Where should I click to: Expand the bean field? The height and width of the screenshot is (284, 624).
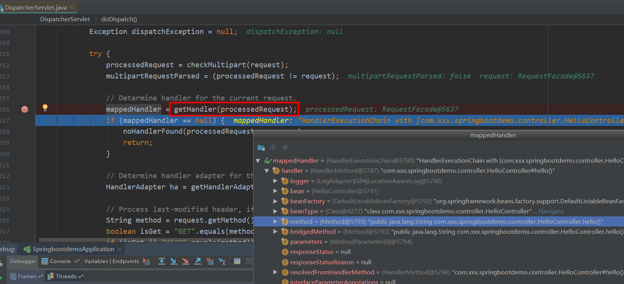[275, 191]
